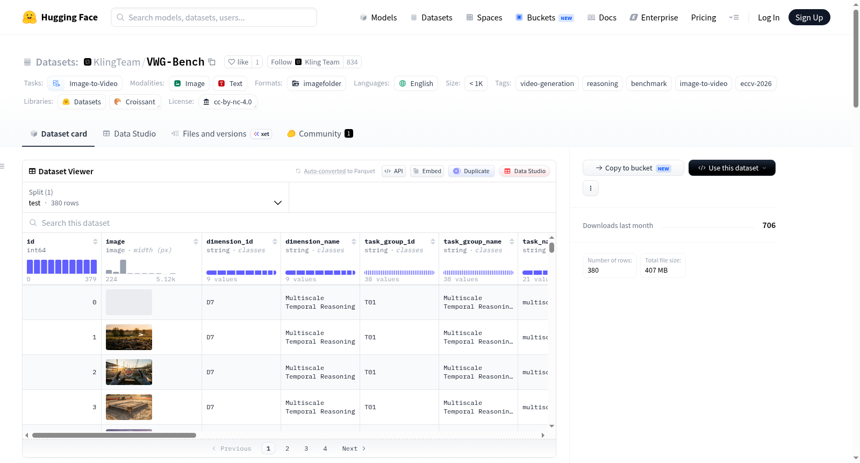Viewport: 860px width, 463px height.
Task: Open the Data Studio tab
Action: 129,133
